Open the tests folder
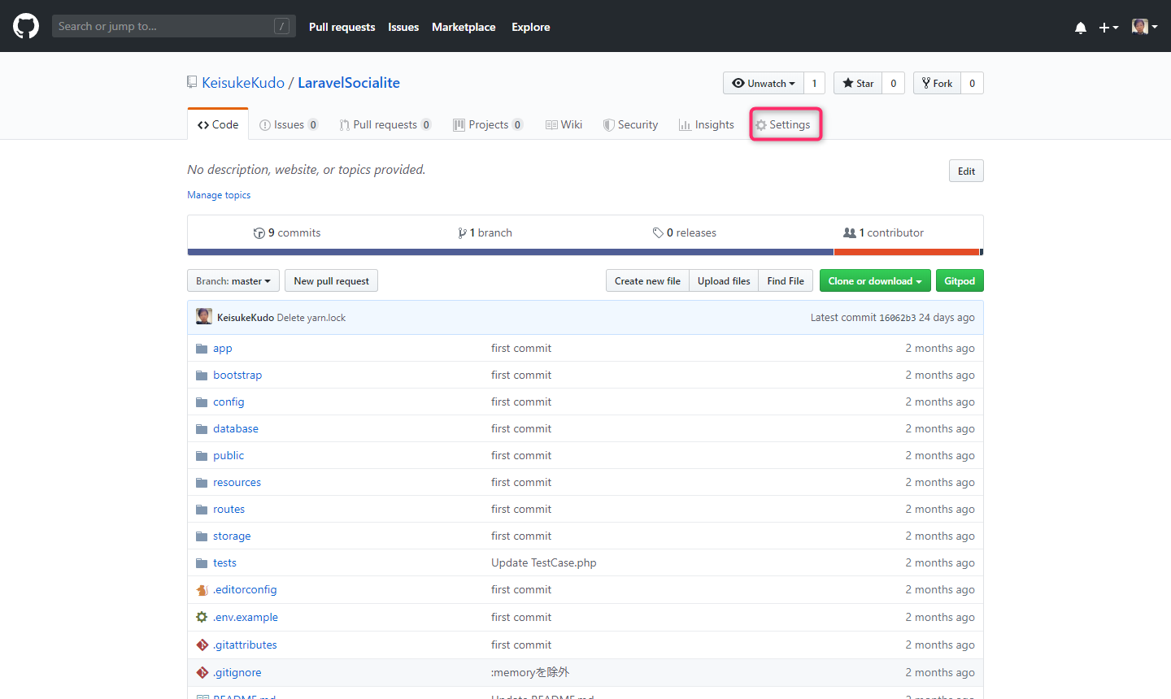 click(224, 562)
